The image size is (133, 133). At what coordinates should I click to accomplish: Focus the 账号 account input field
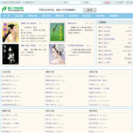point(75,3)
